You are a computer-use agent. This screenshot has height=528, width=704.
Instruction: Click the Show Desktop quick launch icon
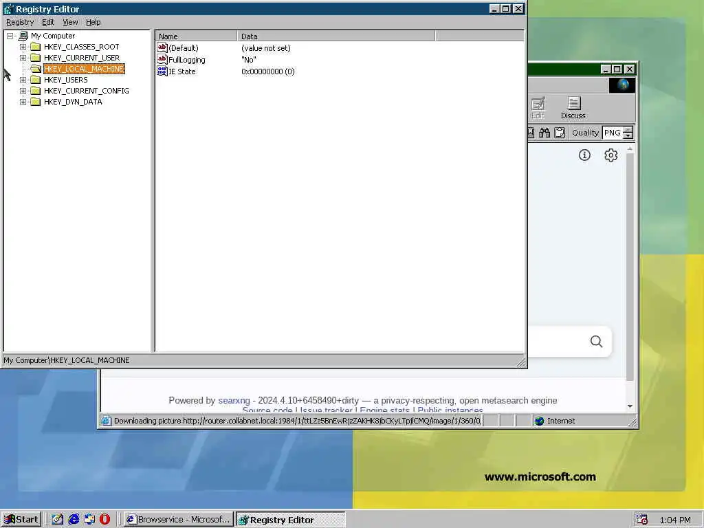[x=58, y=520]
